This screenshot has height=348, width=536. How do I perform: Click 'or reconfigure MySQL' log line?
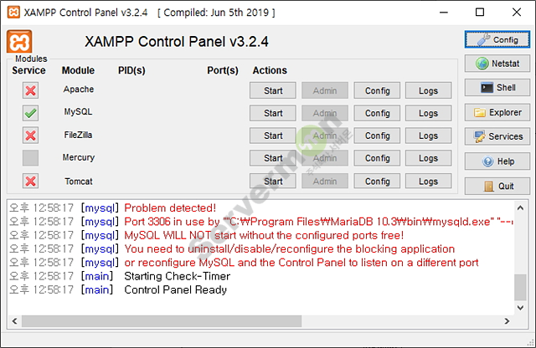click(x=301, y=263)
